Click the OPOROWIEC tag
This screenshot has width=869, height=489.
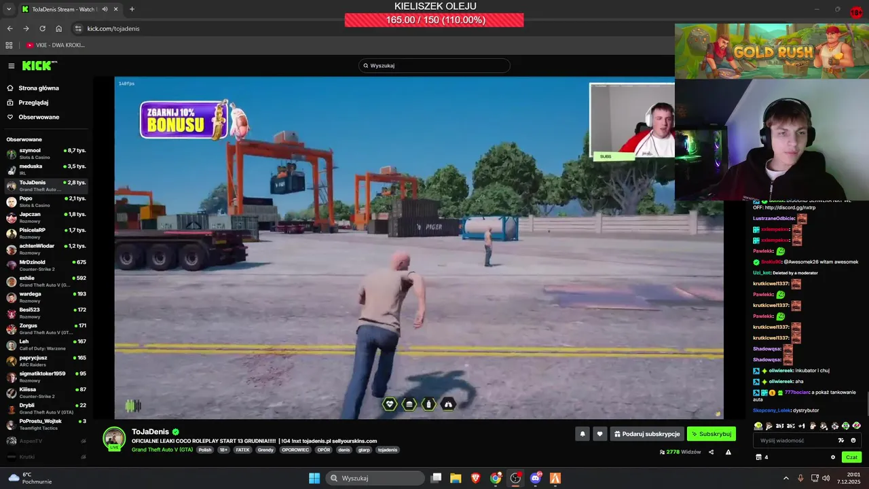(x=295, y=450)
